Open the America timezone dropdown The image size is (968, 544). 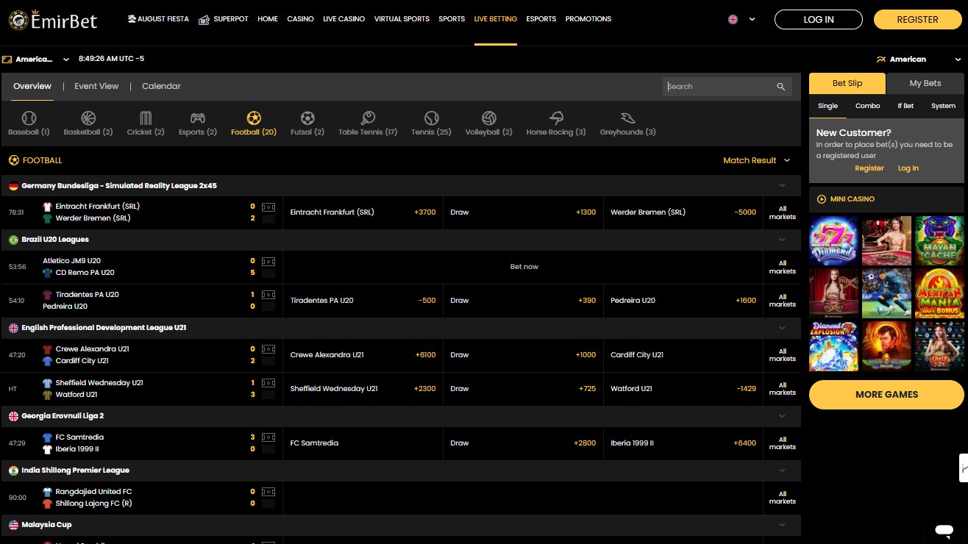pyautogui.click(x=36, y=59)
